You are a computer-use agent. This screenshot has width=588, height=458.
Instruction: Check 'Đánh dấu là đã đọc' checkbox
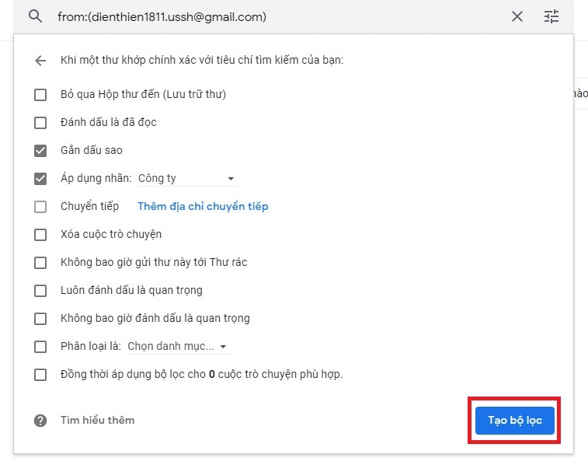pos(40,123)
